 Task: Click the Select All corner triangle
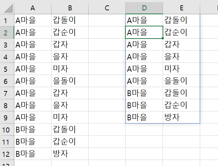[8, 8]
